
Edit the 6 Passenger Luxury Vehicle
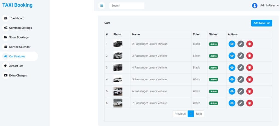click(x=241, y=91)
